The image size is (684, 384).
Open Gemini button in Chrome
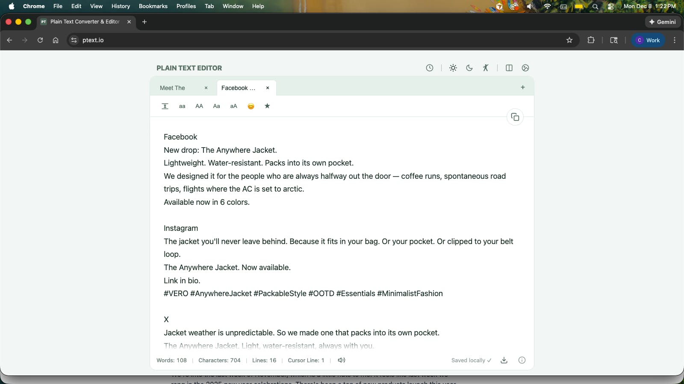click(x=663, y=22)
